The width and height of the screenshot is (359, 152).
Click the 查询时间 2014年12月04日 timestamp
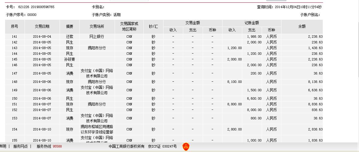tap(290, 7)
